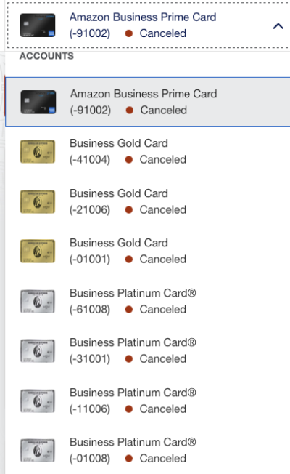Click the gold card icon for account -01001

(38, 252)
